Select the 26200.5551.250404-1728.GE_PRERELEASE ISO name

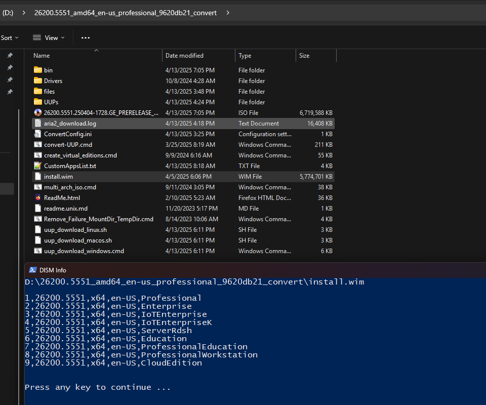[x=101, y=113]
